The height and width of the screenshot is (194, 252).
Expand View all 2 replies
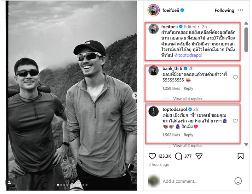point(188,146)
